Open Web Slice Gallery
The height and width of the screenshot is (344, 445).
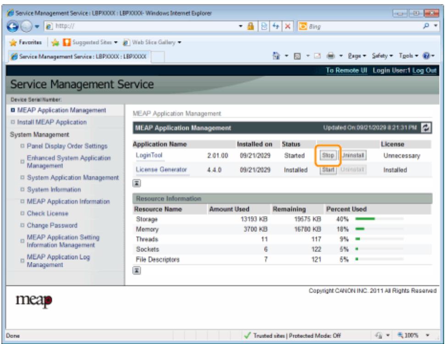coord(152,43)
